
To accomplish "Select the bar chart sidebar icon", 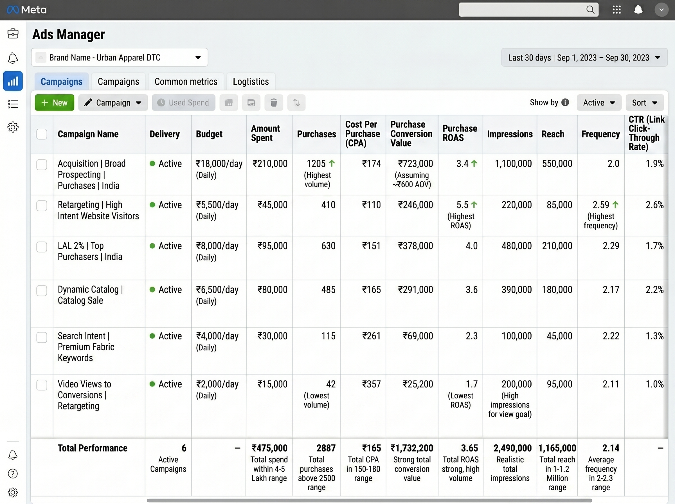I will [13, 81].
